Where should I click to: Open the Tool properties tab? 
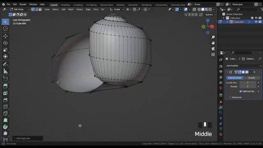(x=221, y=60)
